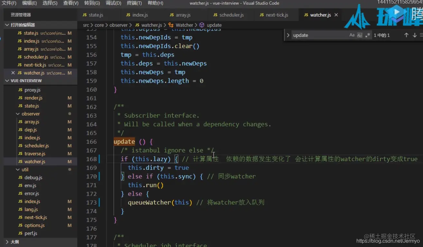Toggle regular expression search in find widget

368,35
